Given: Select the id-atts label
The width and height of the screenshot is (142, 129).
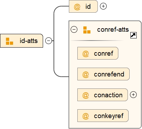Looking at the screenshot, I should 29,41.
